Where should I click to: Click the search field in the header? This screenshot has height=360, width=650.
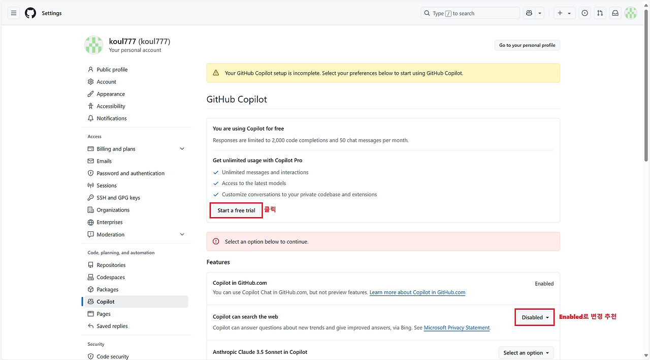[x=470, y=13]
